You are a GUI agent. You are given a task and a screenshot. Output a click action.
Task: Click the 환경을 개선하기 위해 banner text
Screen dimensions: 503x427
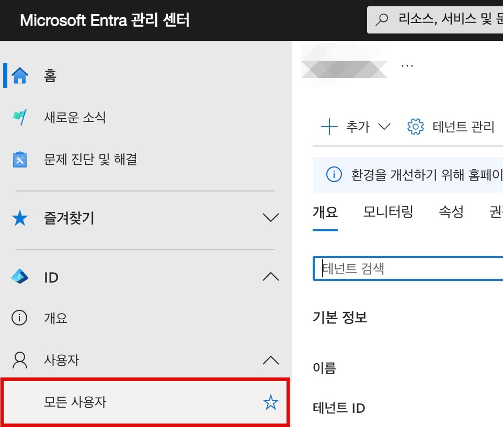point(427,175)
